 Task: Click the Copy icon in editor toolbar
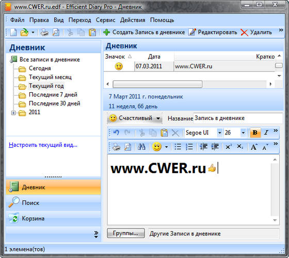pyautogui.click(x=153, y=133)
